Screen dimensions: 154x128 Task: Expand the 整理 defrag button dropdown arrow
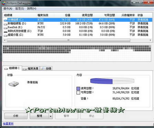51,116
